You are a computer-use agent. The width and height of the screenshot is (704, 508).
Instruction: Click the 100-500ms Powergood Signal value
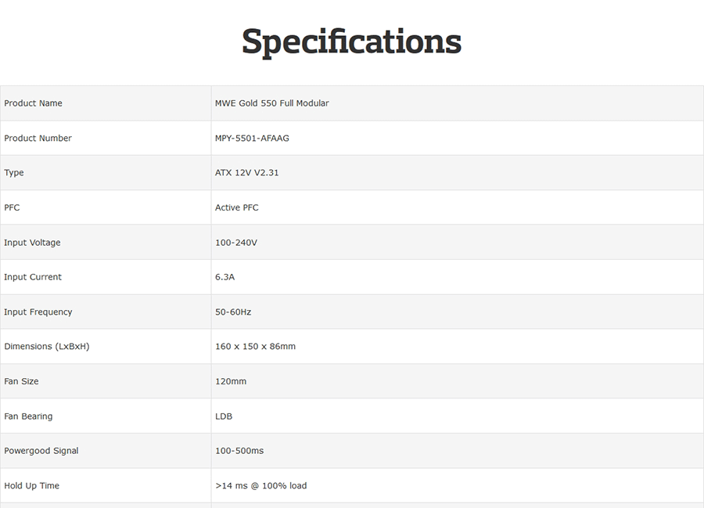[239, 451]
